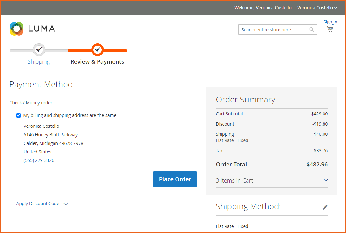Click the Sign In link

coord(330,22)
